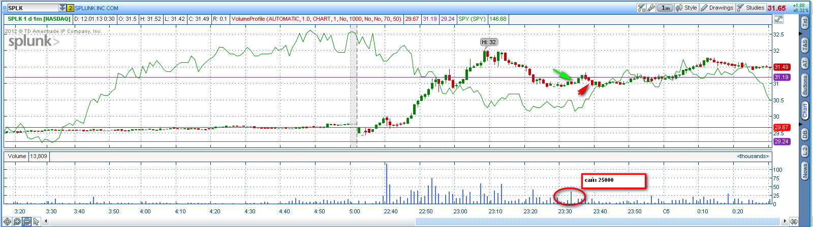Click the O: 31.5 open value
Image resolution: width=813 pixels, height=227 pixels.
128,19
